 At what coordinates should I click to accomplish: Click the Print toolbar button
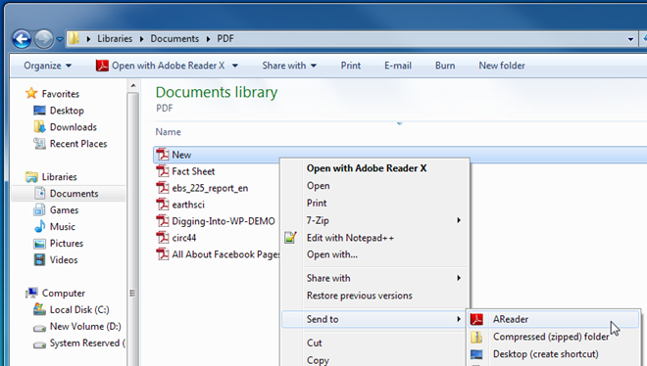click(351, 66)
